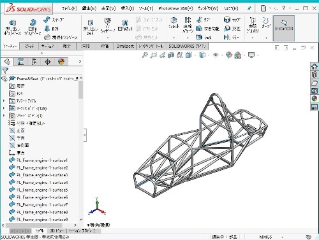Viewport: 319px width, 240px height.
Task: Toggle the menu bar pin icon
Action: [x=249, y=8]
